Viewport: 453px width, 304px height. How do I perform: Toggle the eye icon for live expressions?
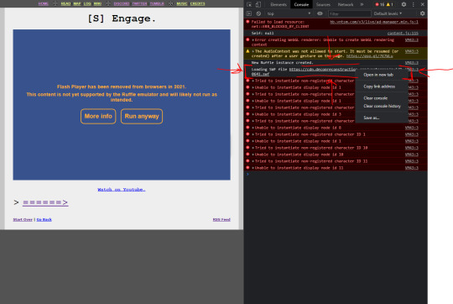coord(320,13)
